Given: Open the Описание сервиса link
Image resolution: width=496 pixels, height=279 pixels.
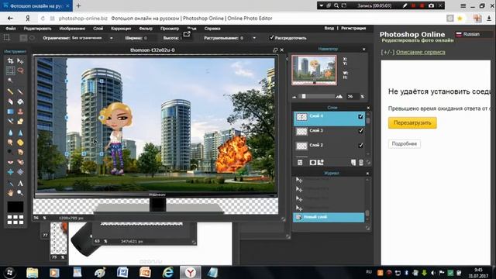Looking at the screenshot, I should (x=421, y=52).
